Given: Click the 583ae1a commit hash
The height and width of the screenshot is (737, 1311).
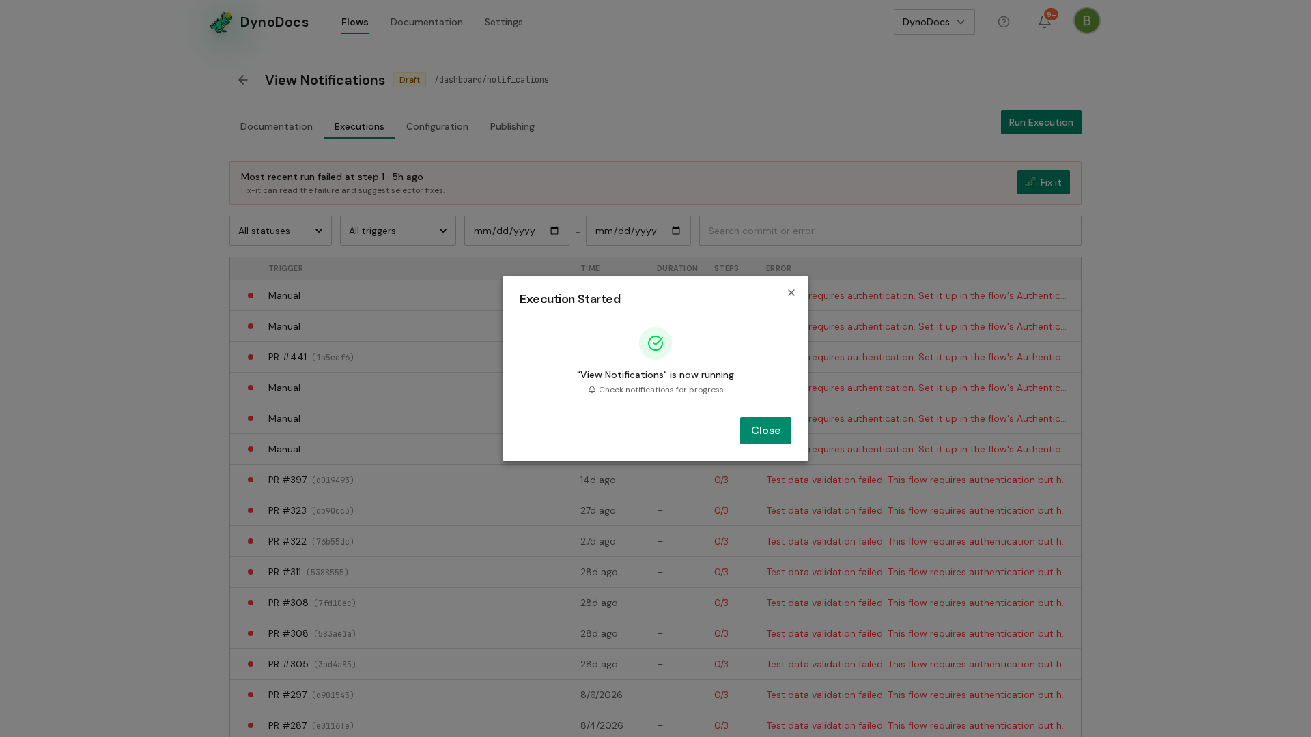Looking at the screenshot, I should click(x=335, y=634).
